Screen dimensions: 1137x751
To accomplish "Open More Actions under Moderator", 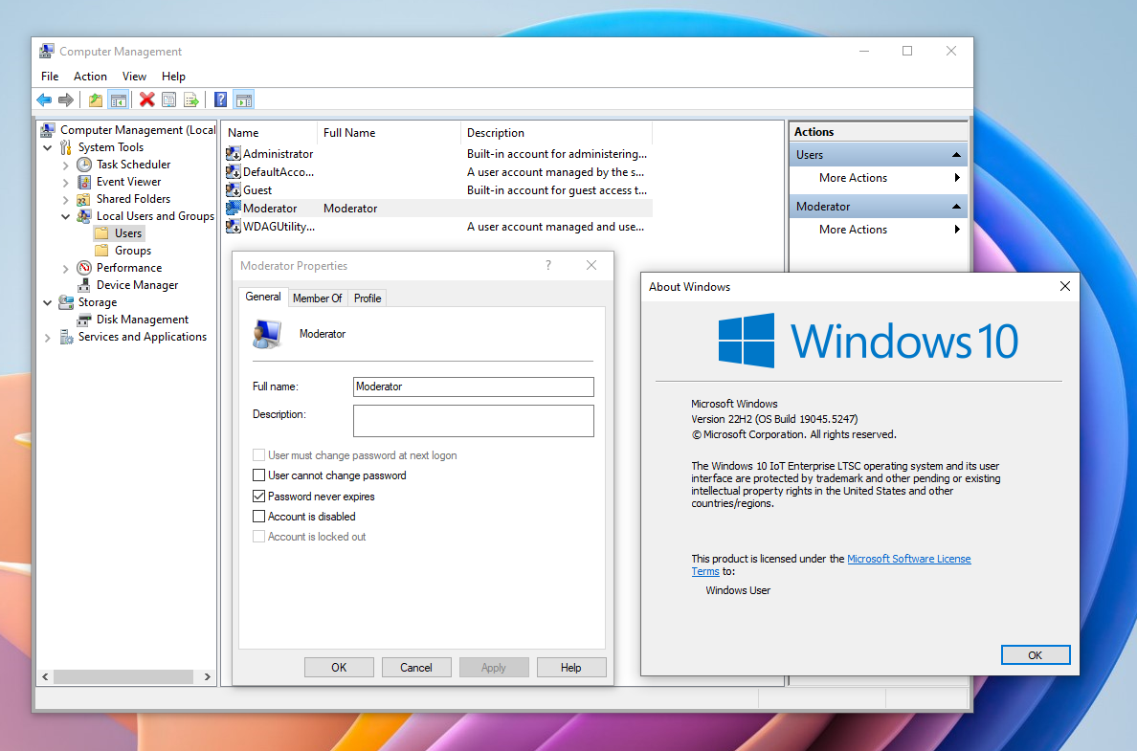I will tap(879, 229).
